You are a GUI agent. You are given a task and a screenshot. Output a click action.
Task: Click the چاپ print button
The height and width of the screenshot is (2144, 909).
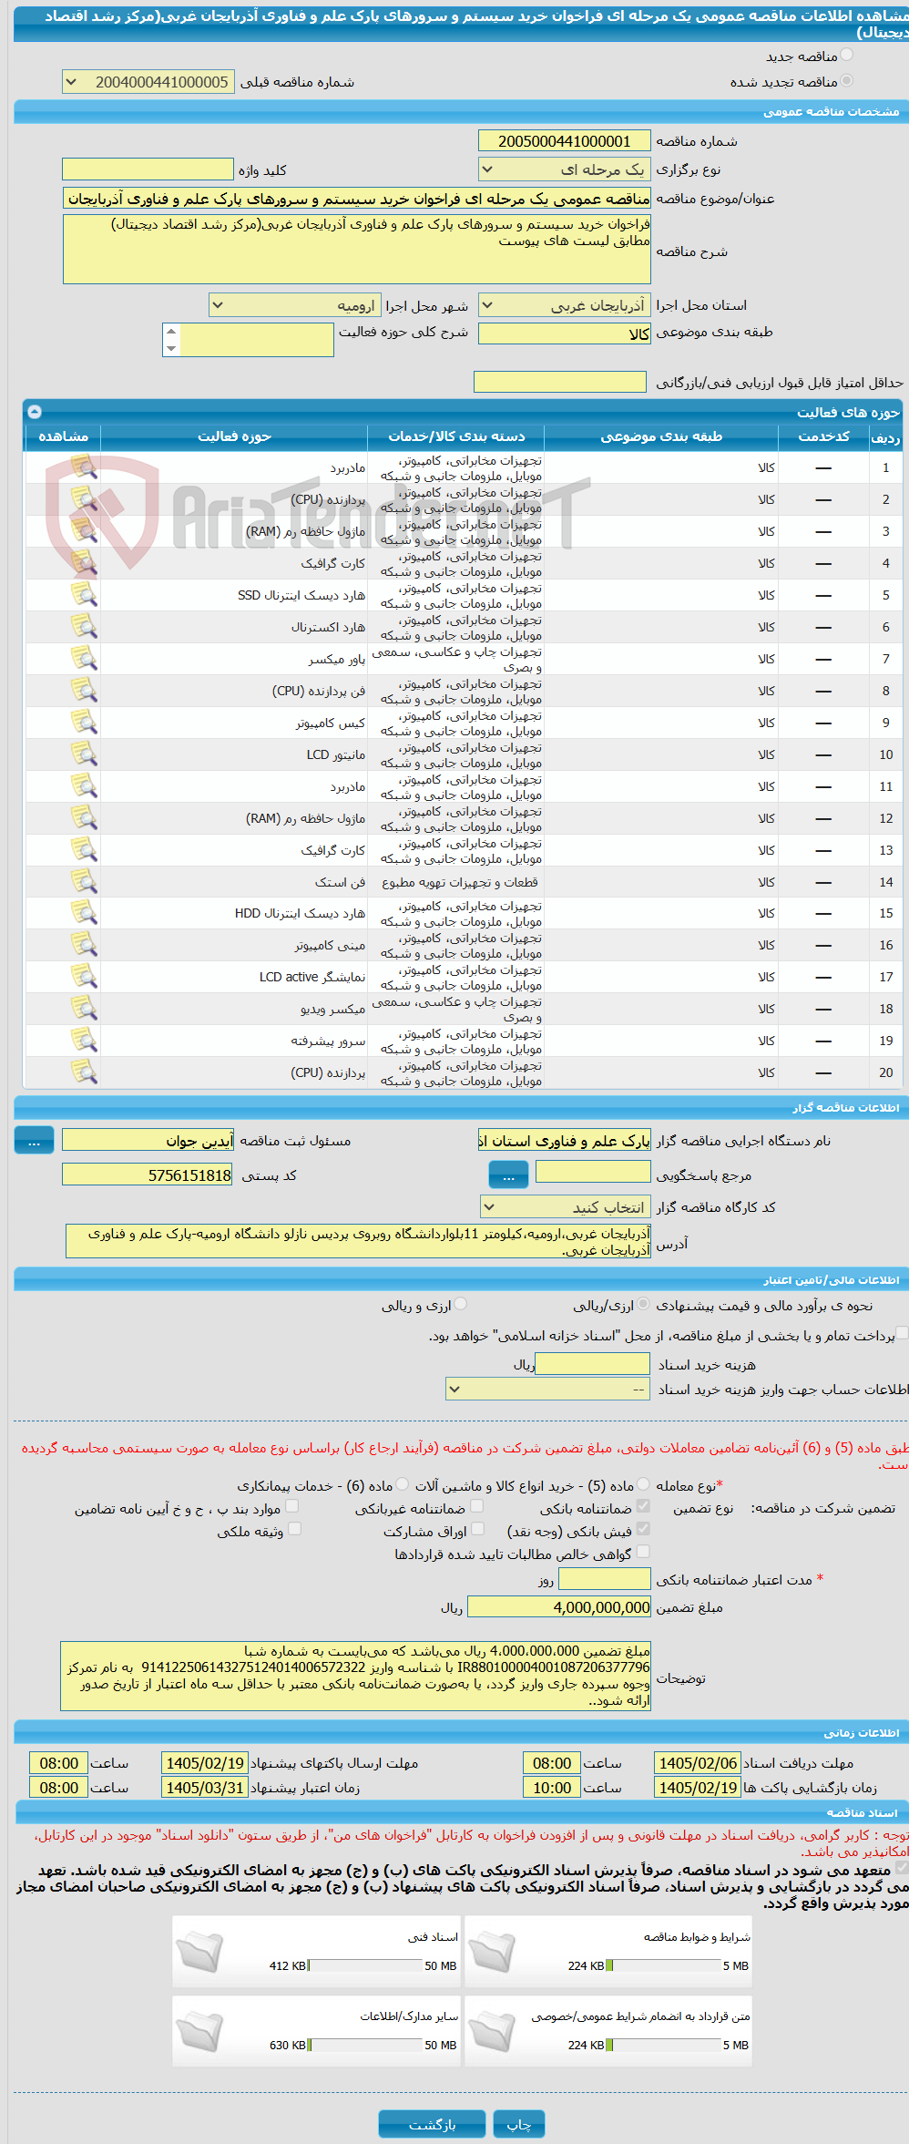[519, 2125]
